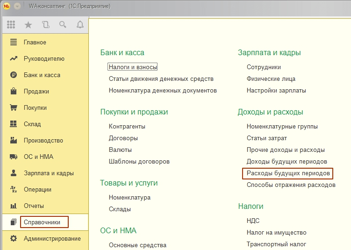The height and width of the screenshot is (250, 351).
Task: Select the Справочники section in sidebar
Action: pyautogui.click(x=42, y=222)
